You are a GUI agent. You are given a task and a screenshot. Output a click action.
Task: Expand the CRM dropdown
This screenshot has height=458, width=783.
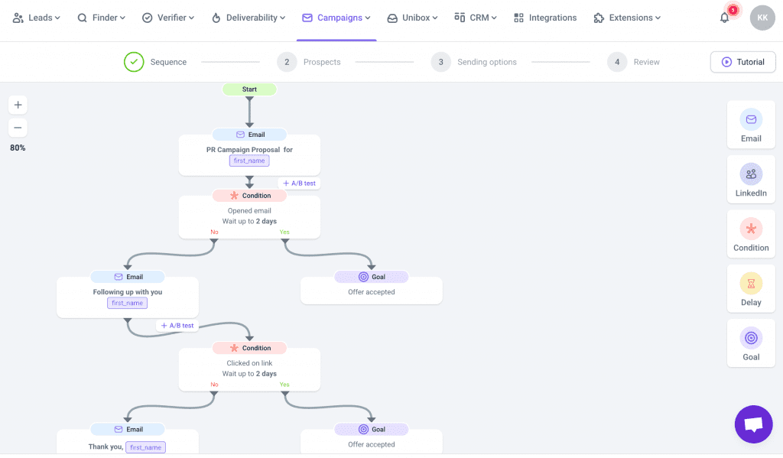475,18
